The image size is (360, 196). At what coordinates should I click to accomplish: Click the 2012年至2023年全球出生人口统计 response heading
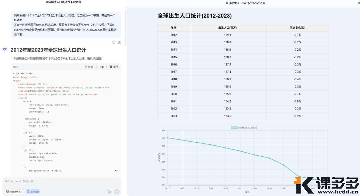(x=48, y=50)
